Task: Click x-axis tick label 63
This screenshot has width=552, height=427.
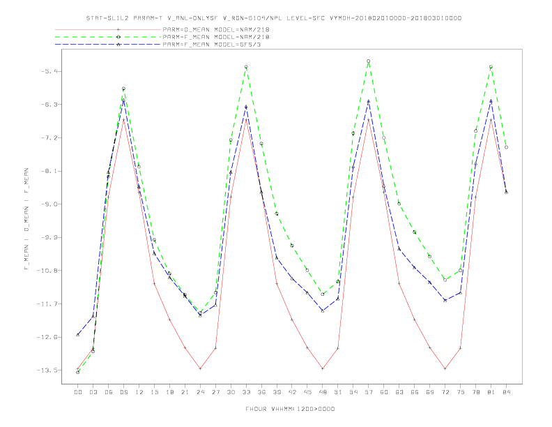Action: pos(399,392)
